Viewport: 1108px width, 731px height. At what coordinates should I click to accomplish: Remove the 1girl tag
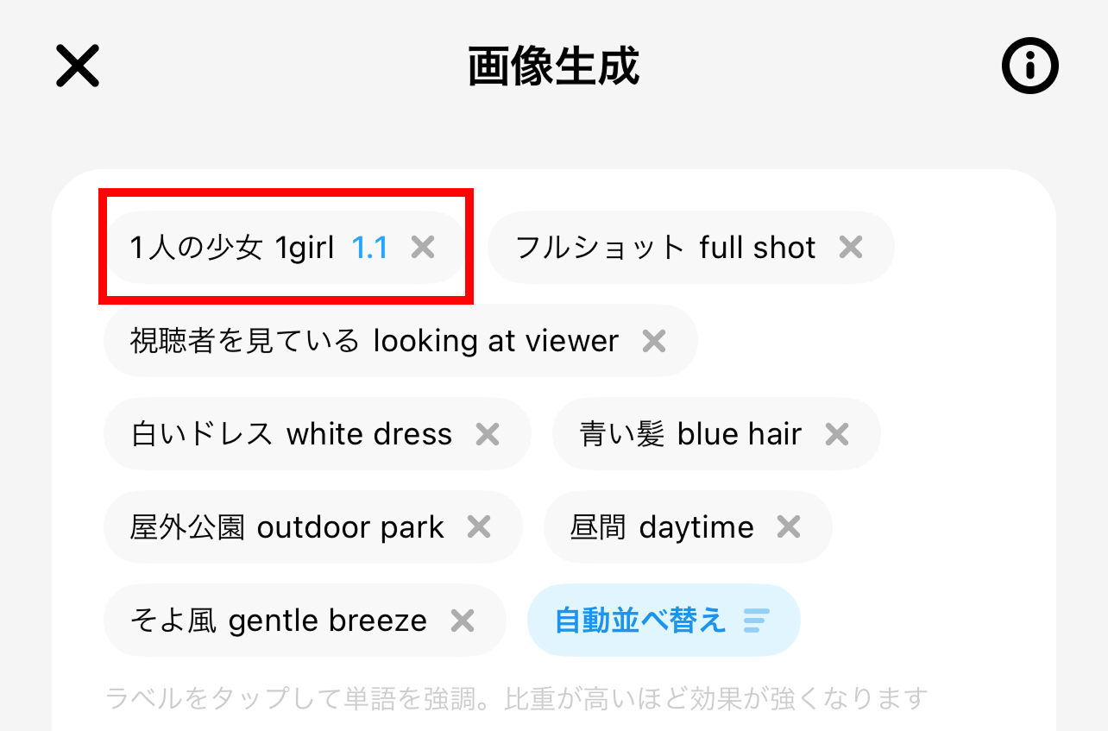tap(423, 248)
